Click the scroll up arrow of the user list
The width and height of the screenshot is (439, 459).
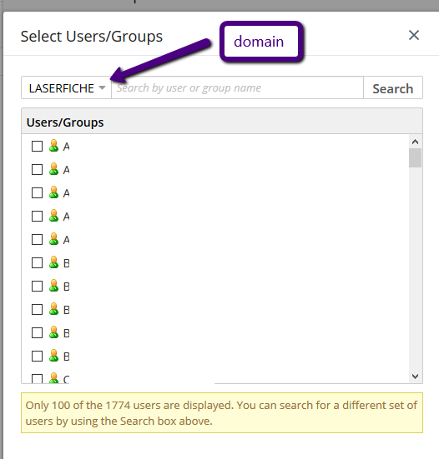[x=416, y=142]
